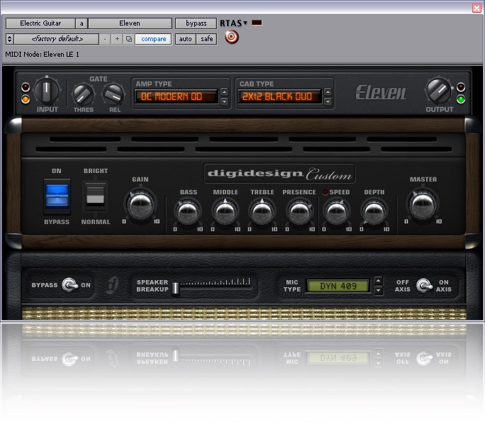Click the copy settings icon beside plus button
Viewport: 485px width, 434px height.
128,39
